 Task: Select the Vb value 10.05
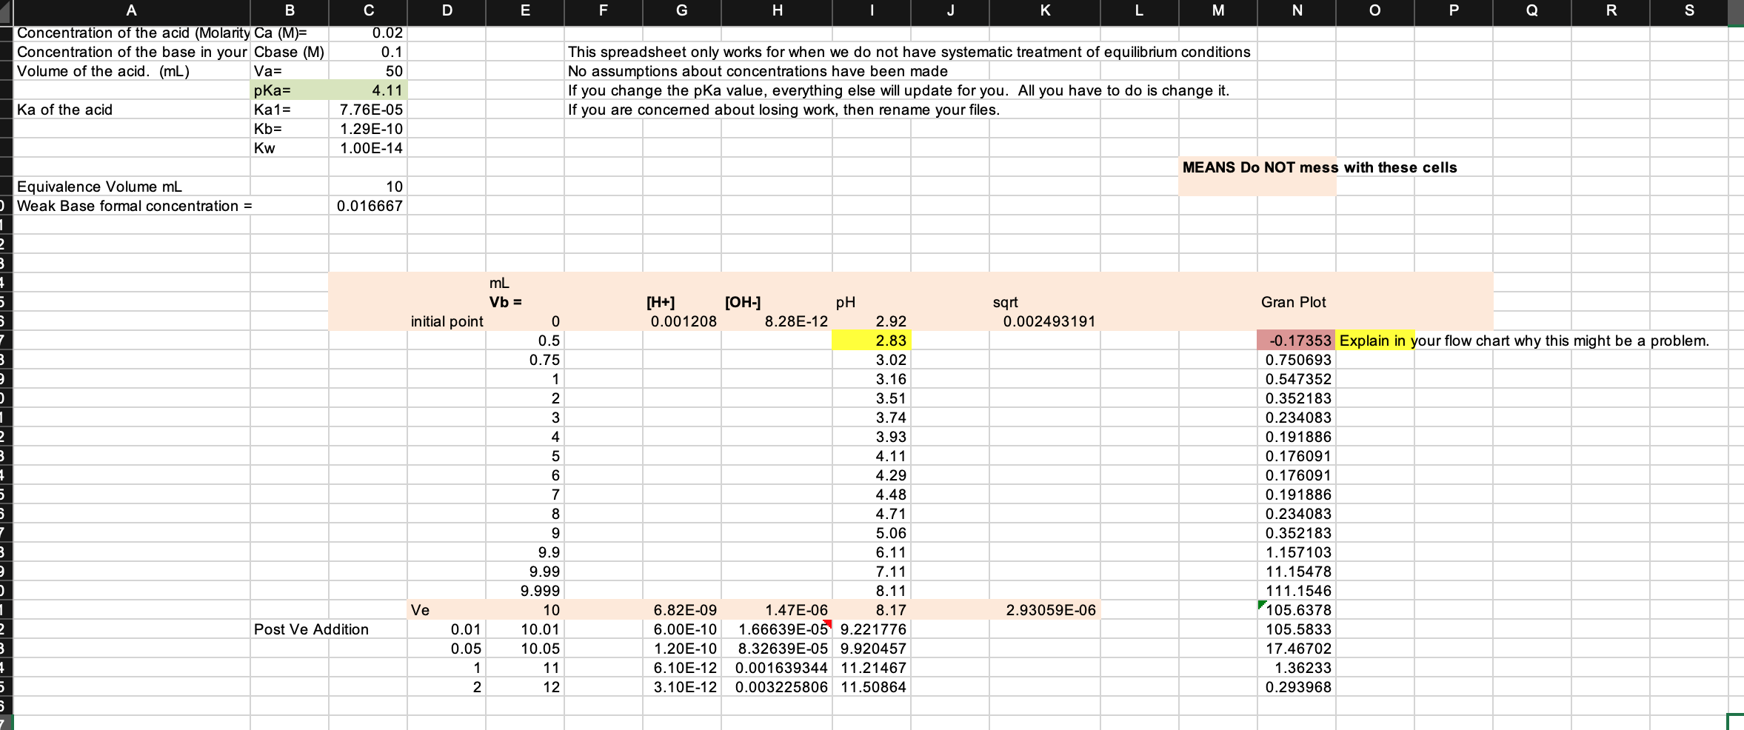click(525, 649)
